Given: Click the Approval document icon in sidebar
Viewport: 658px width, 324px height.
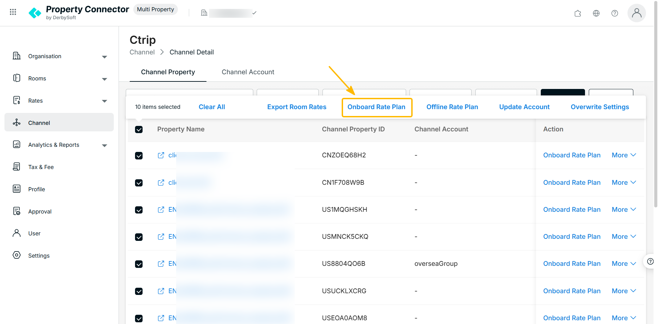Looking at the screenshot, I should coord(16,211).
